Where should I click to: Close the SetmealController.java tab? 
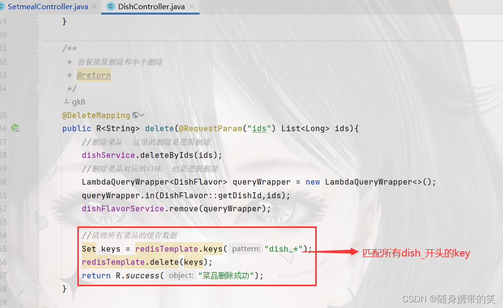(94, 6)
